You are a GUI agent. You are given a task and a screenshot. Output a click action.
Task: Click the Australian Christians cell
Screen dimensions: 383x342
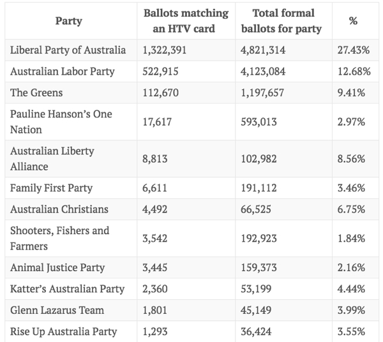coord(59,209)
